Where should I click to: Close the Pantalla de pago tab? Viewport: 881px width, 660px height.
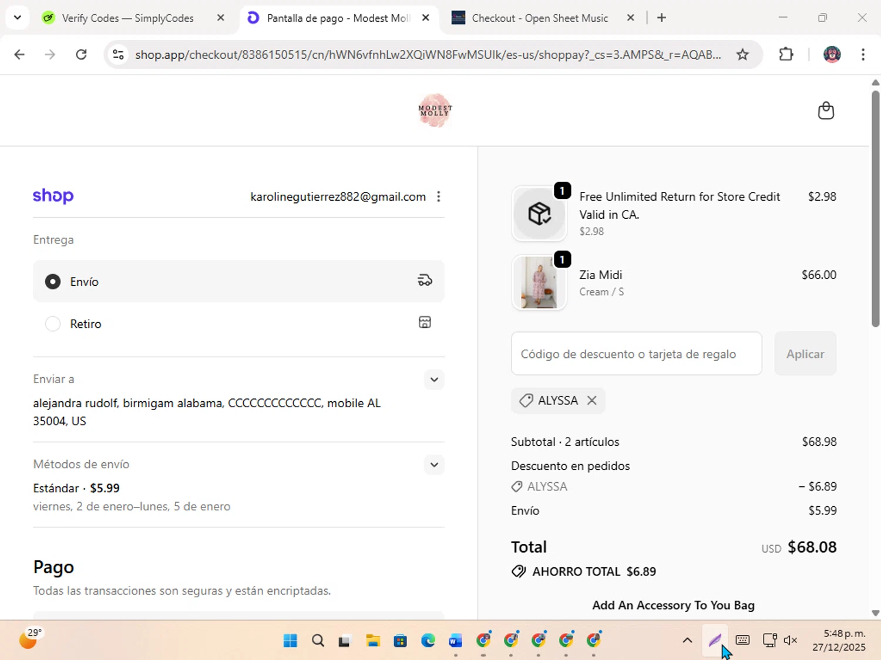426,18
